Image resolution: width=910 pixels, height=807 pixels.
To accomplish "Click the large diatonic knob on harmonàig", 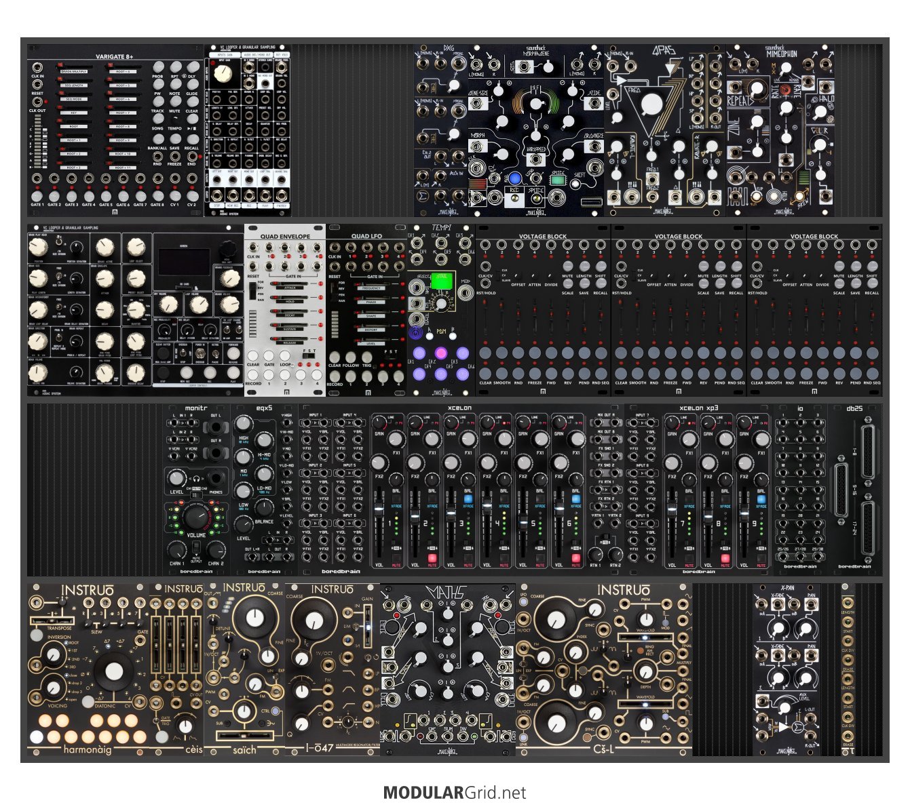I will coord(113,671).
